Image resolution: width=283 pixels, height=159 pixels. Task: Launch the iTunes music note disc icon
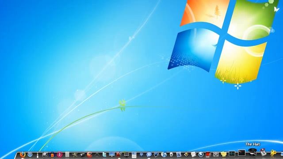(x=164, y=155)
